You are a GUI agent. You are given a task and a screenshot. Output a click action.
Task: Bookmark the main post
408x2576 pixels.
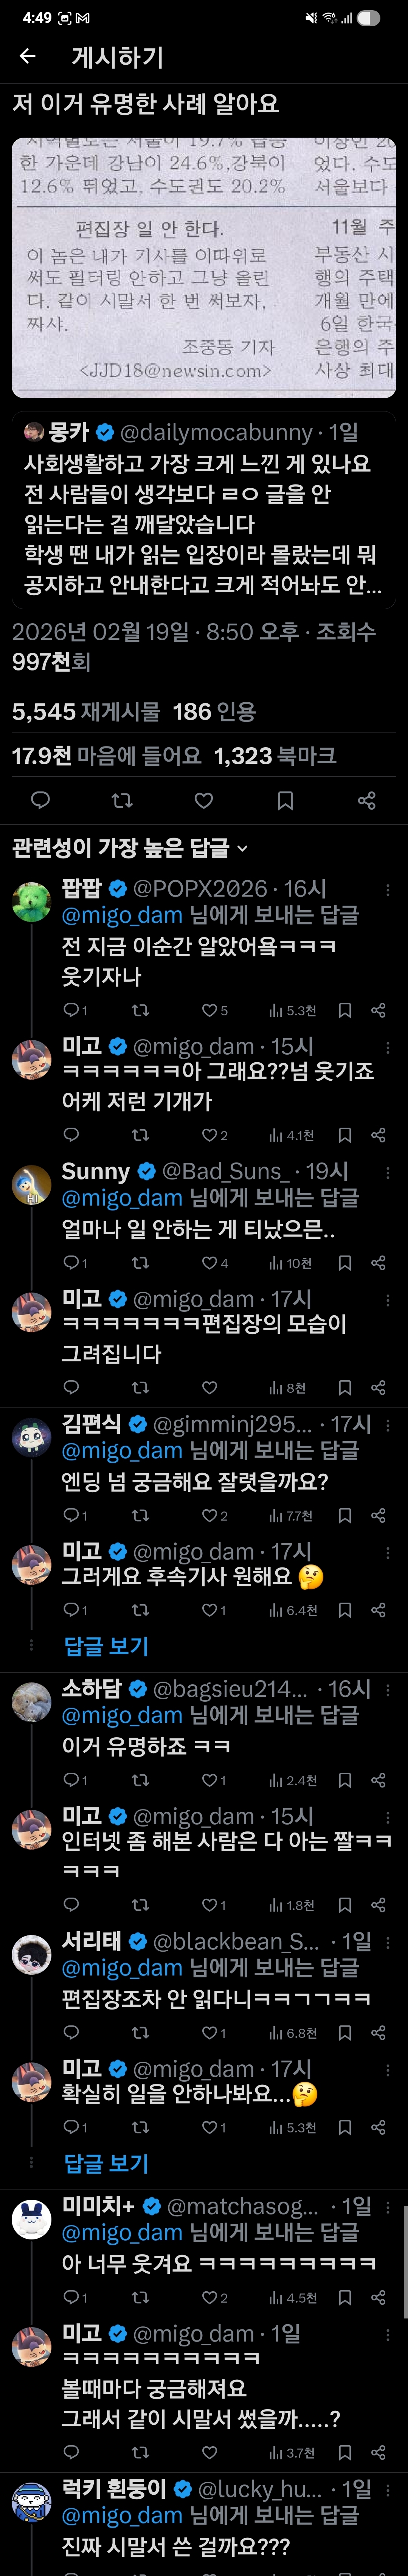click(x=285, y=800)
